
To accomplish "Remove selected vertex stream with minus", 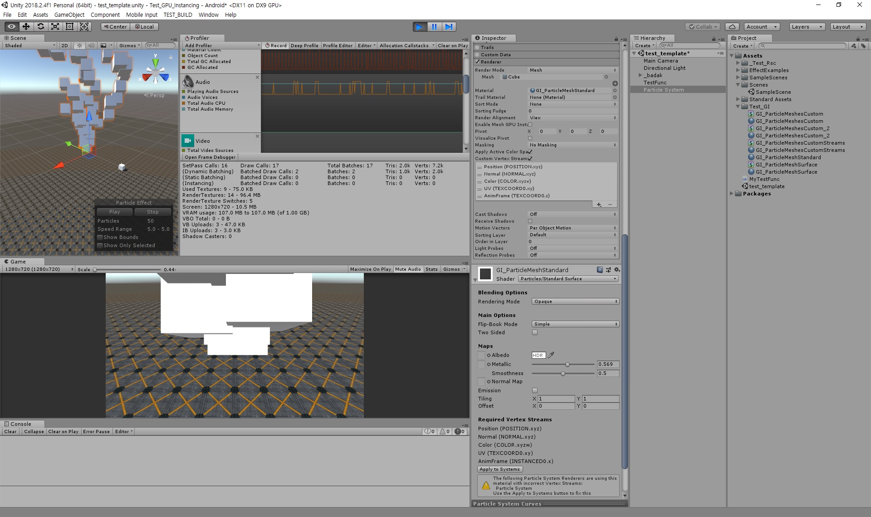I will [610, 205].
